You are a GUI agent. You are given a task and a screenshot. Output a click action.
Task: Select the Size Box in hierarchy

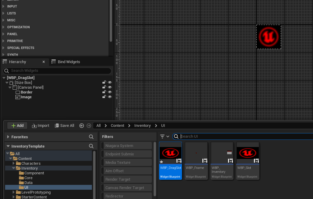tap(23, 82)
